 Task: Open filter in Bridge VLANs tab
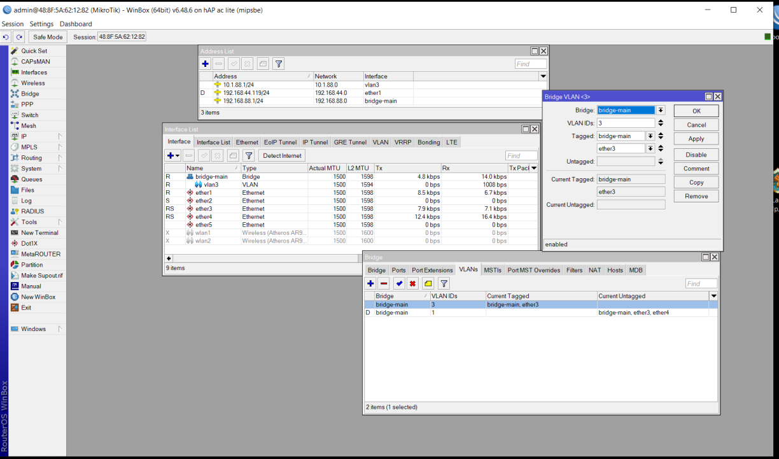pos(444,283)
